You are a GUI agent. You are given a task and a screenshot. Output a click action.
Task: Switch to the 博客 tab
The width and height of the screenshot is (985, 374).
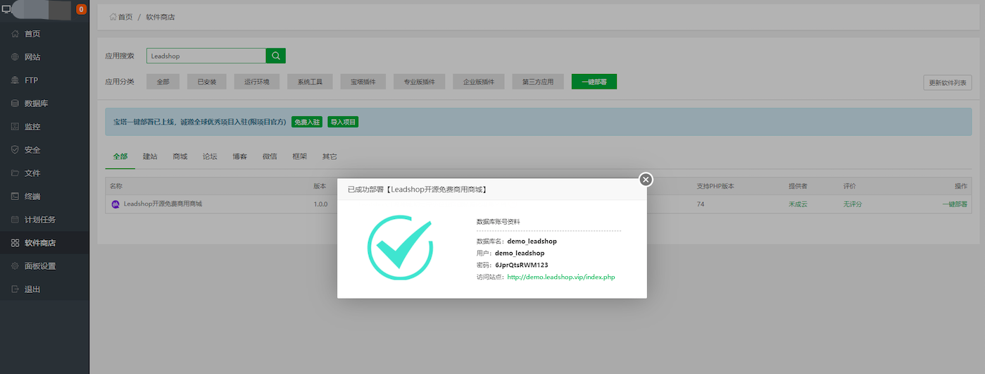[240, 156]
